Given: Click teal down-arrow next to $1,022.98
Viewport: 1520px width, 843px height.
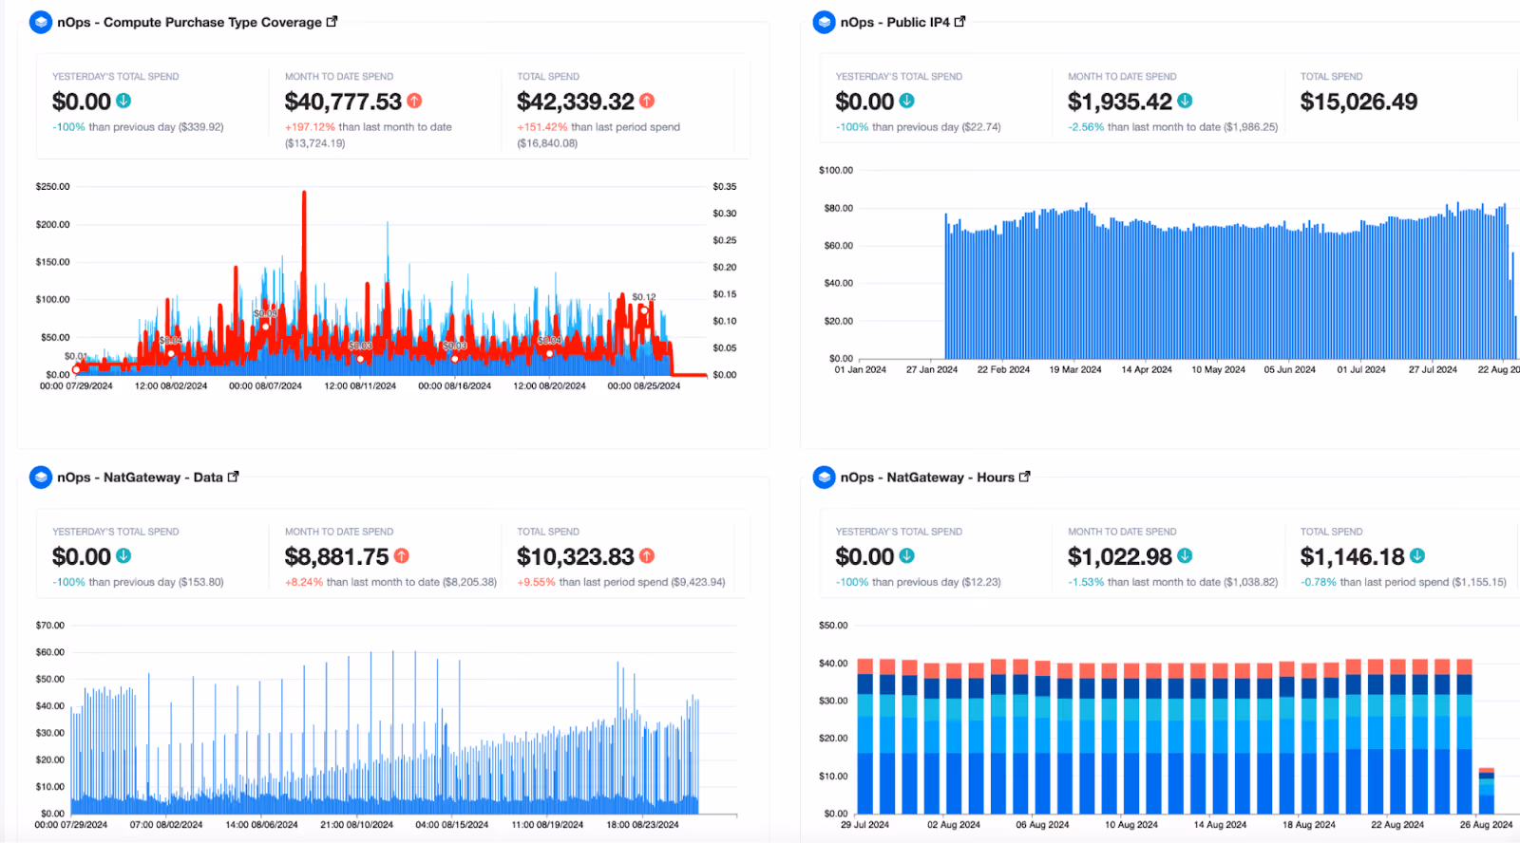Looking at the screenshot, I should [1185, 556].
